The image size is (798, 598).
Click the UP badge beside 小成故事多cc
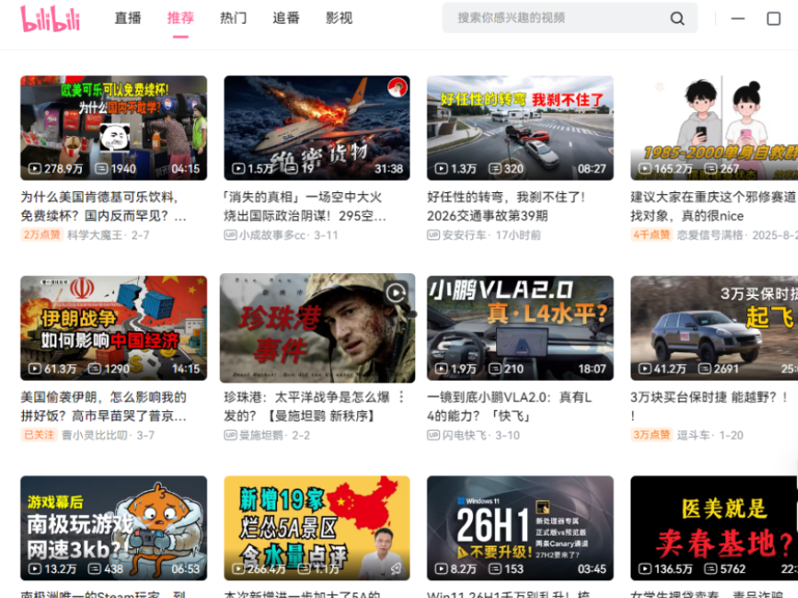coord(231,235)
